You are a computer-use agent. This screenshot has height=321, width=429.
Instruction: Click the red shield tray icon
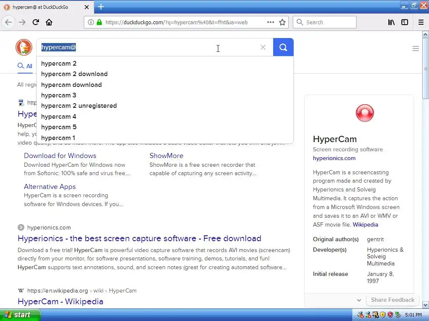tap(390, 315)
